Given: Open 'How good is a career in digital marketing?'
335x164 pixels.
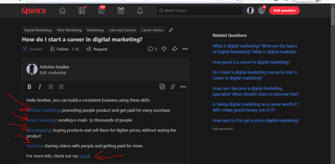Looking at the screenshot, I should (251, 62).
